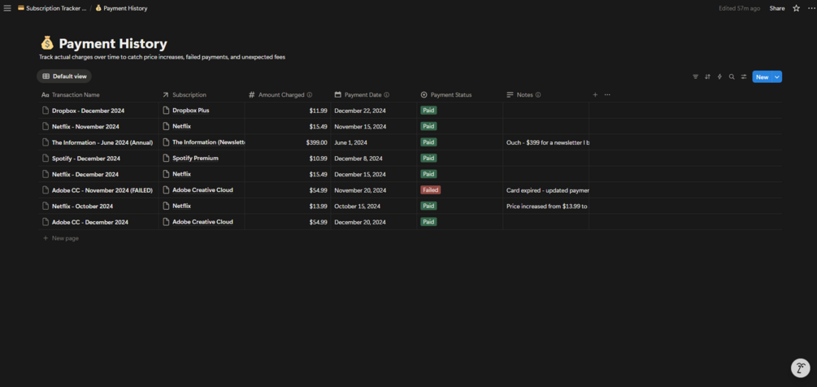Click the red Failed status tag
817x387 pixels.
(x=430, y=189)
